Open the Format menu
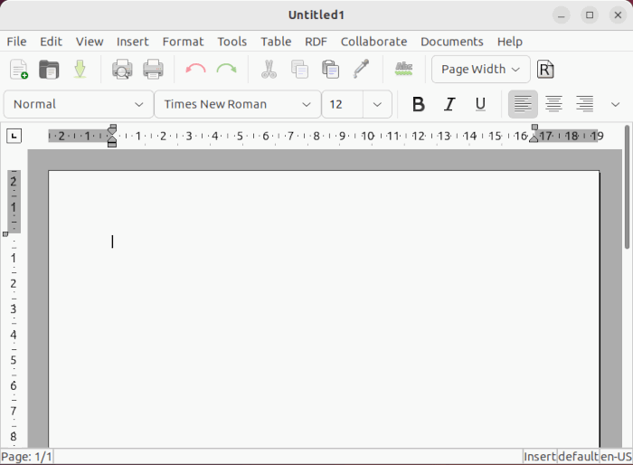This screenshot has height=465, width=633. point(183,42)
